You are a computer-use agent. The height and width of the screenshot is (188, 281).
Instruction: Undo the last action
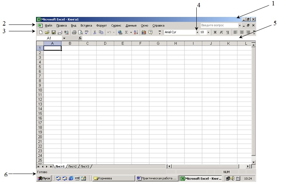coord(109,32)
